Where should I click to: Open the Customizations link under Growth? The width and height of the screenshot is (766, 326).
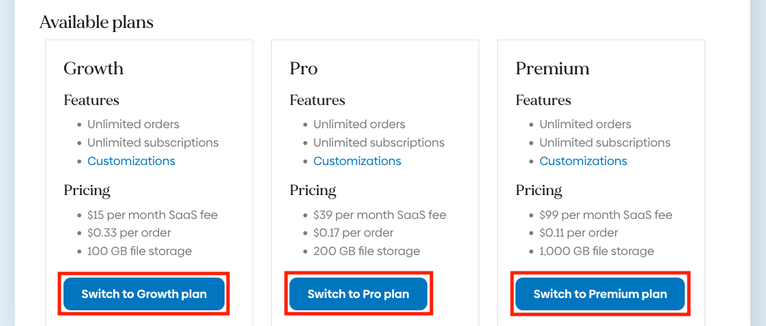click(x=131, y=161)
